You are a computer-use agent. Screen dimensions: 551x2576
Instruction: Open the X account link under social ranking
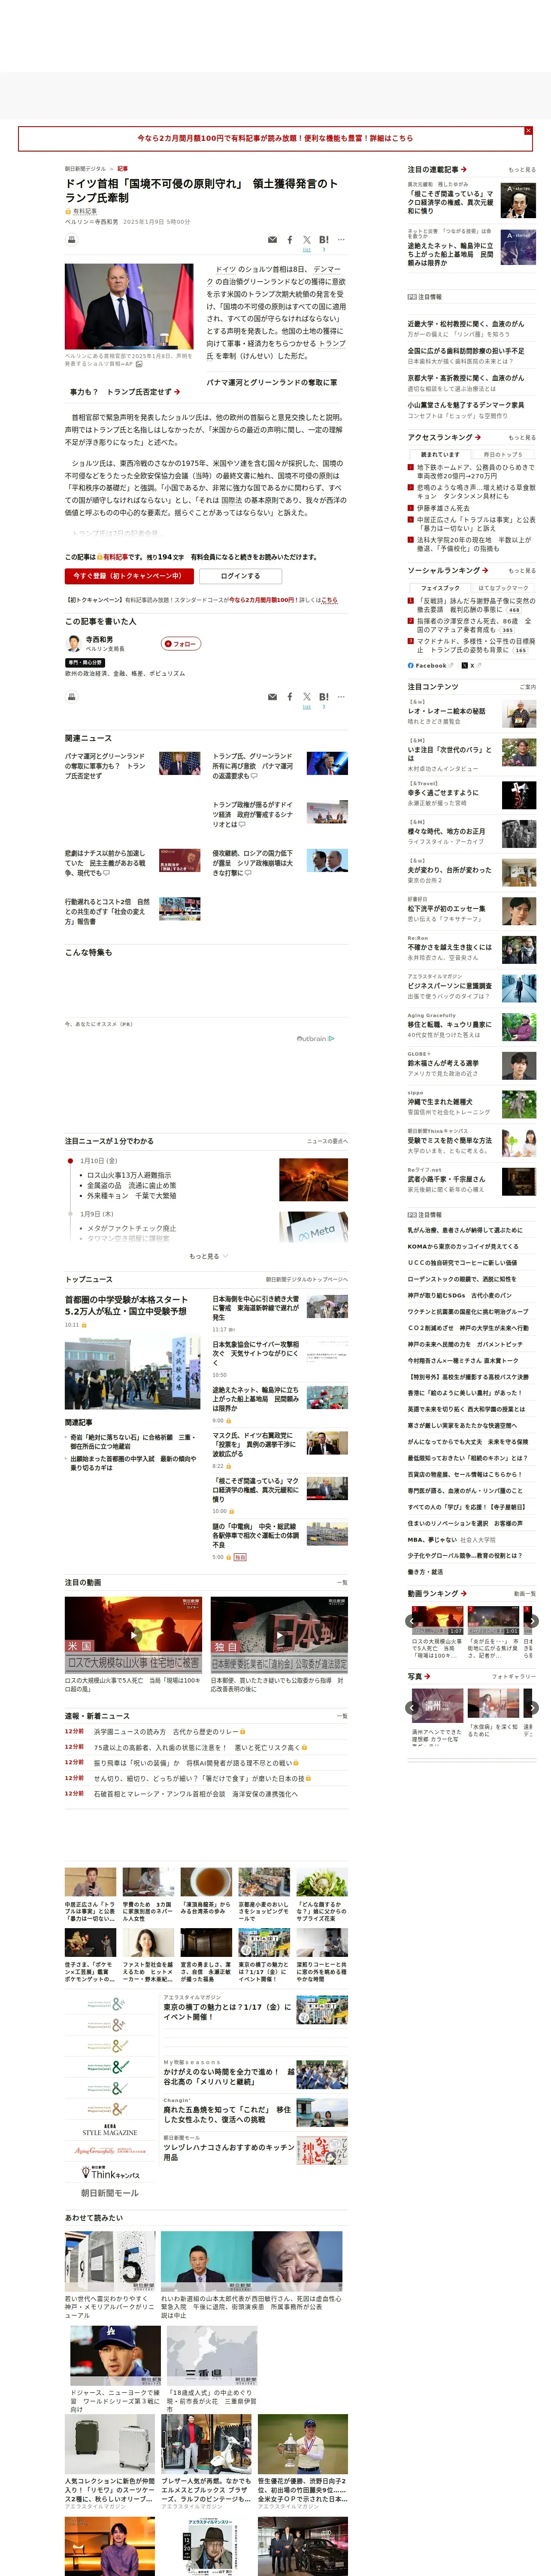point(471,665)
